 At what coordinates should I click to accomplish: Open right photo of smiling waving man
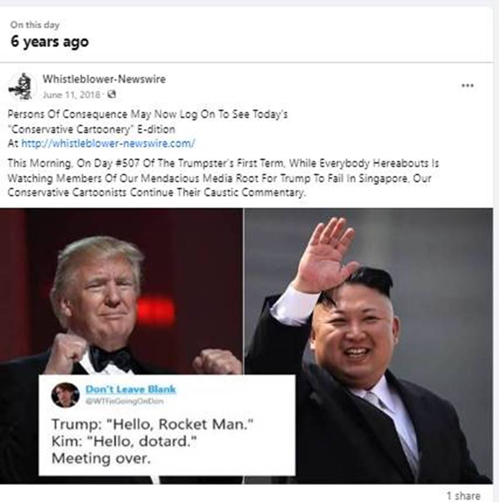(x=369, y=346)
